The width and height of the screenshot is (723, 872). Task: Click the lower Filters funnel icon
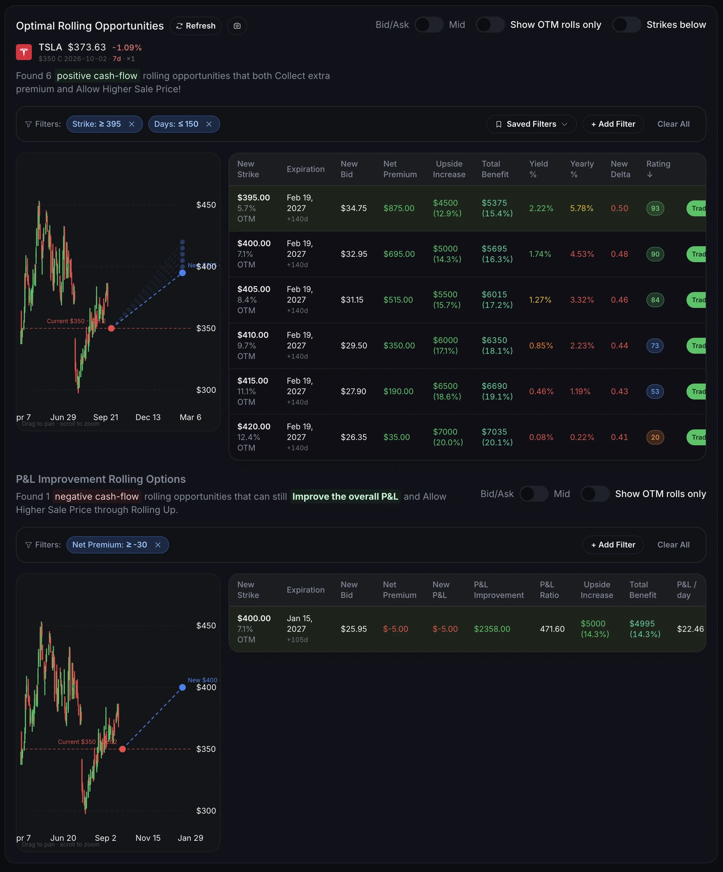pos(28,545)
